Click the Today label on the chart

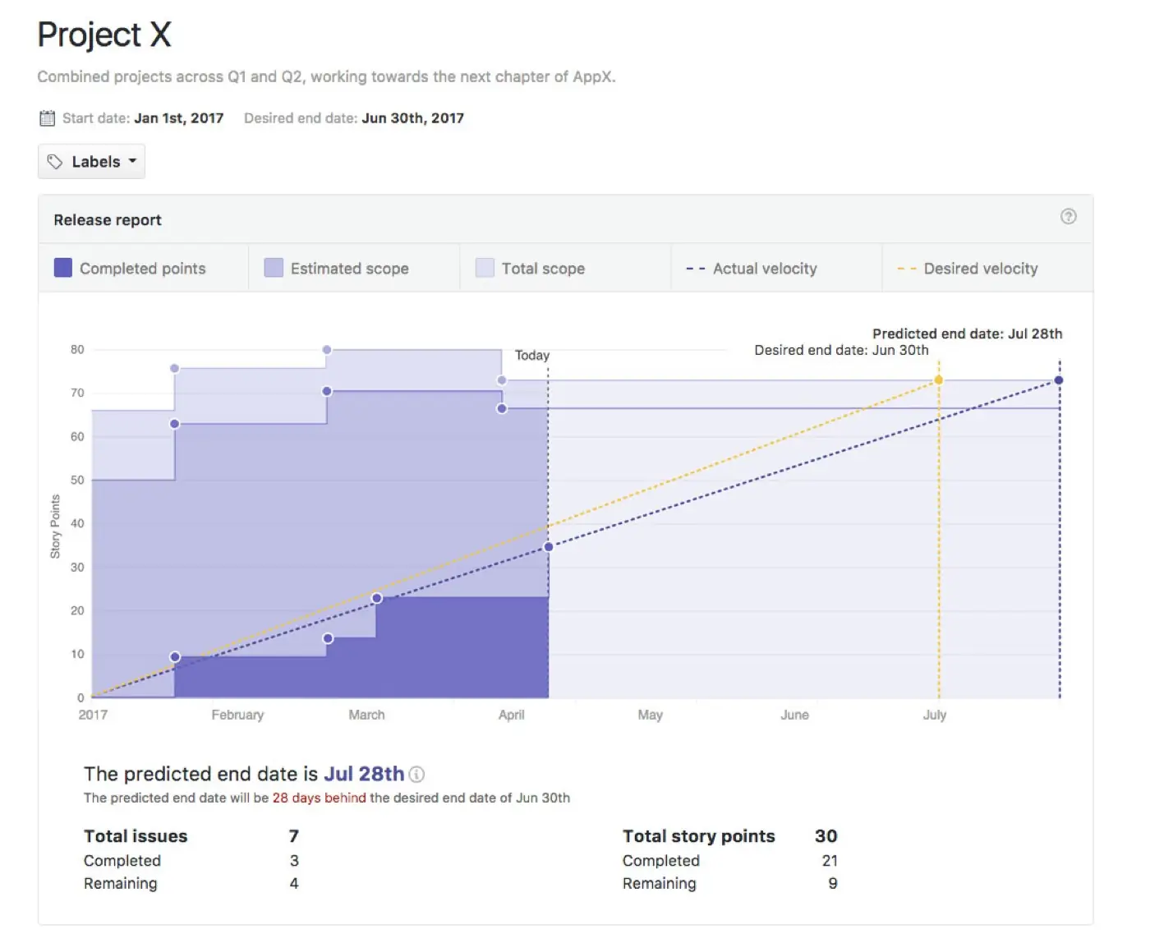[x=532, y=356]
